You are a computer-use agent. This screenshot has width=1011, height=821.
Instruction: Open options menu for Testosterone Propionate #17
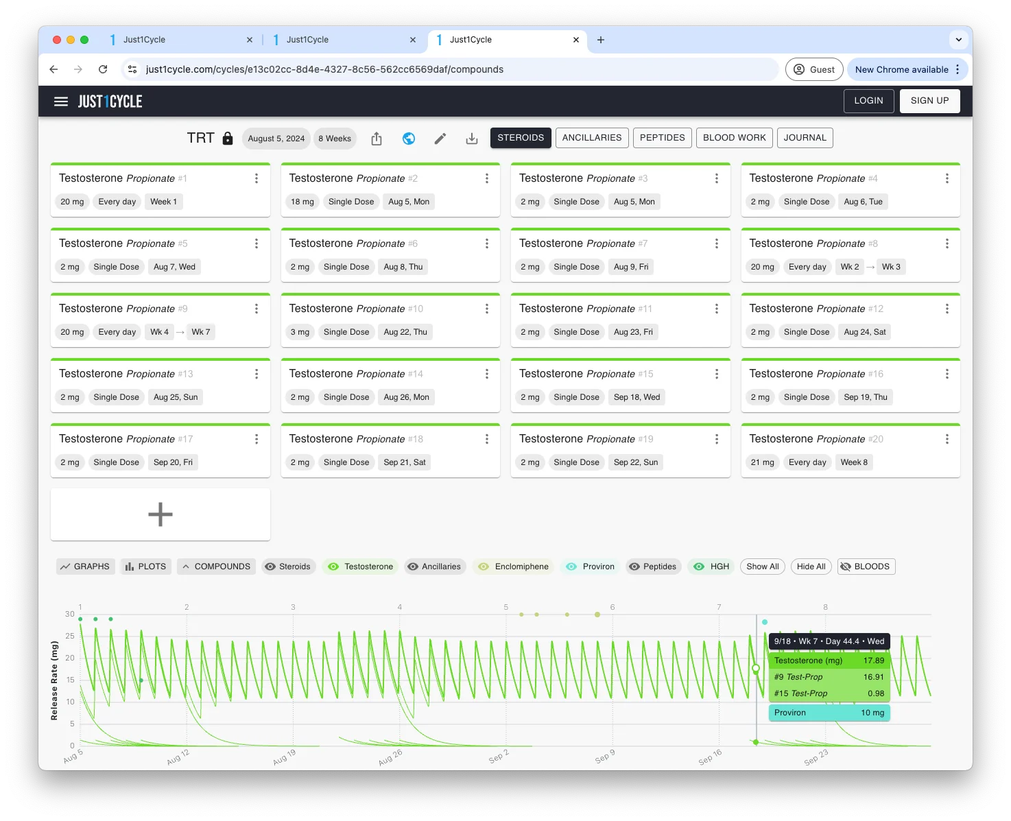pos(257,439)
